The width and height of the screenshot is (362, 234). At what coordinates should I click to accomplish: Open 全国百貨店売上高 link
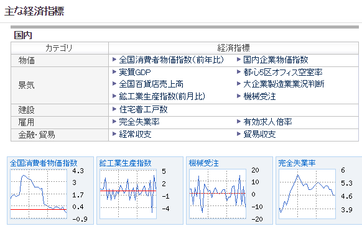click(151, 84)
